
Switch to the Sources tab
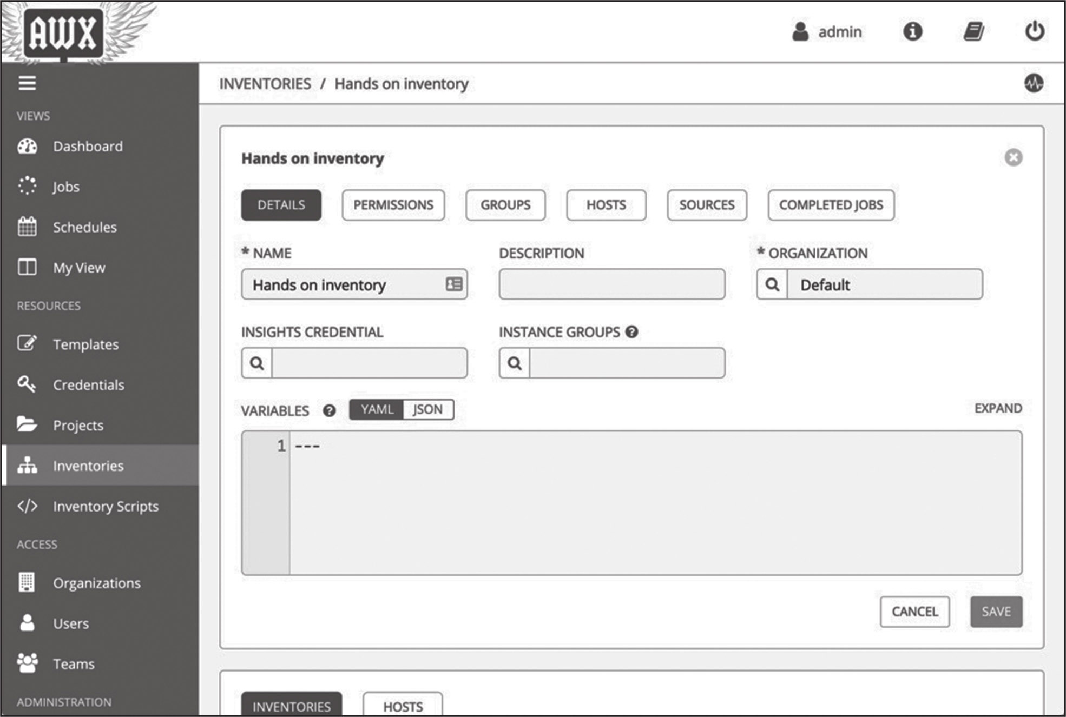pyautogui.click(x=707, y=205)
